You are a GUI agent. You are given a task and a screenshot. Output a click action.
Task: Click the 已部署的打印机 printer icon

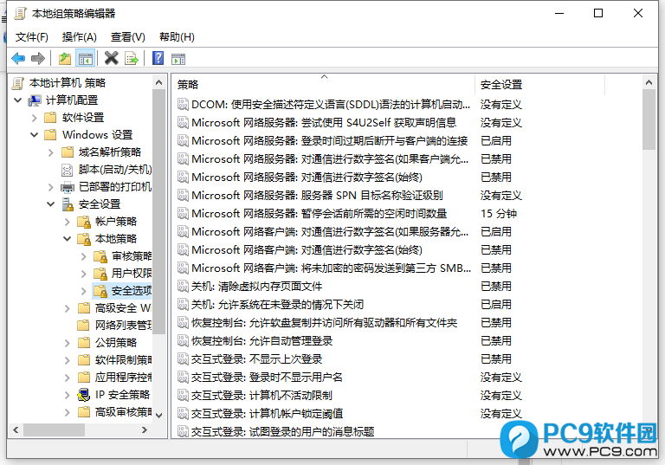coord(68,187)
